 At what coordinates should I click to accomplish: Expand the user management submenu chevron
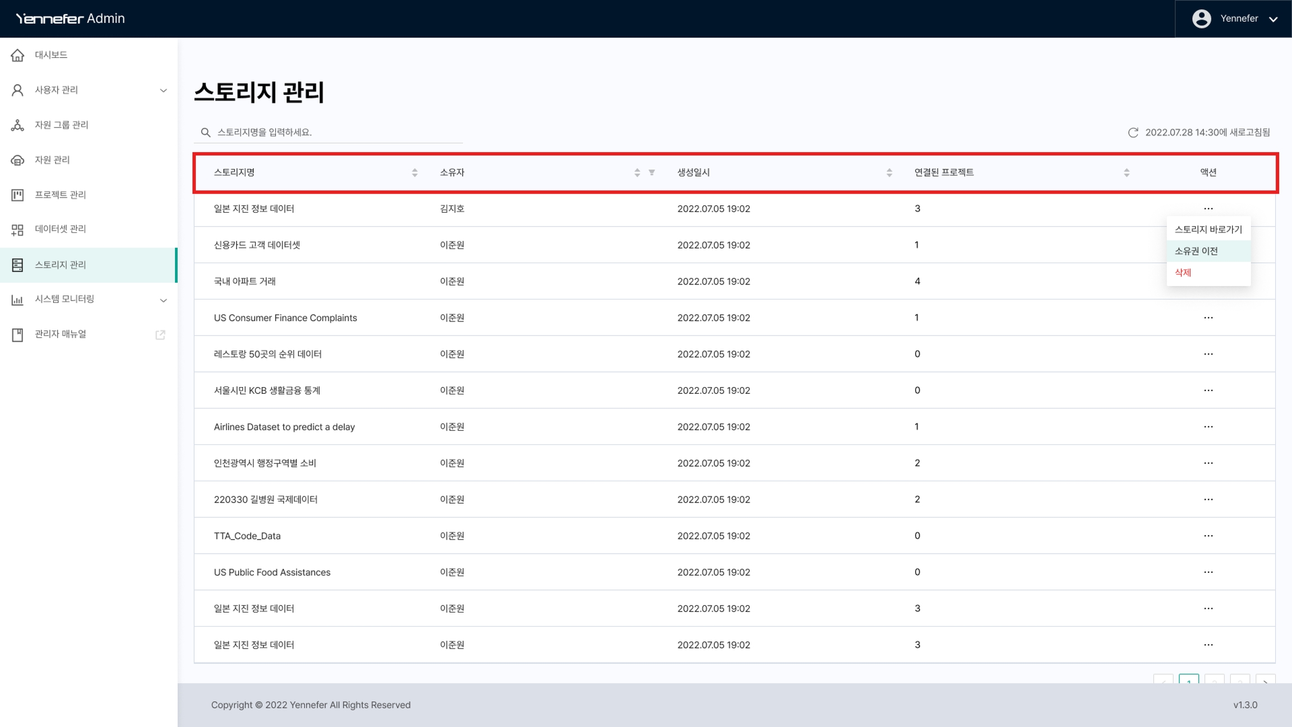163,90
